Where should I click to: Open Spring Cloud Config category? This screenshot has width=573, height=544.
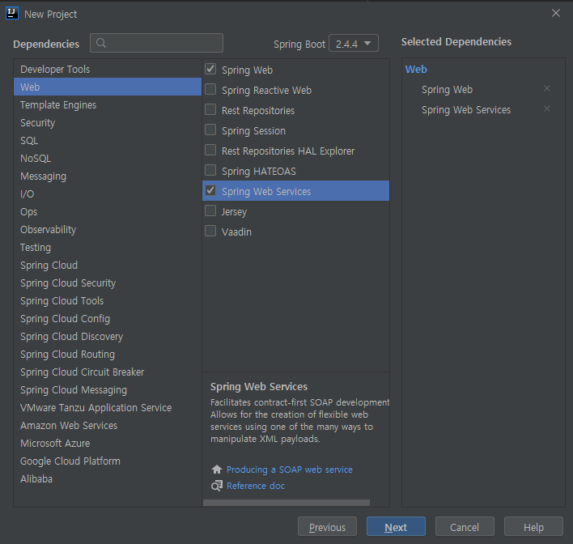pyautogui.click(x=108, y=318)
